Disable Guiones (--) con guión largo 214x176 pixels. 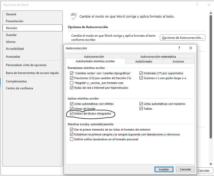click(x=141, y=78)
